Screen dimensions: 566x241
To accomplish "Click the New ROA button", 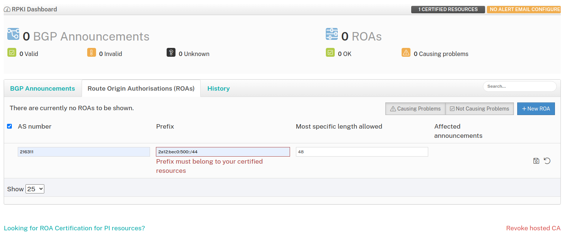I will pos(536,109).
